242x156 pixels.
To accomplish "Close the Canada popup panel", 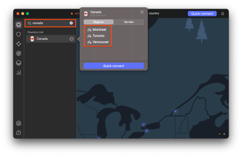I will (142, 12).
